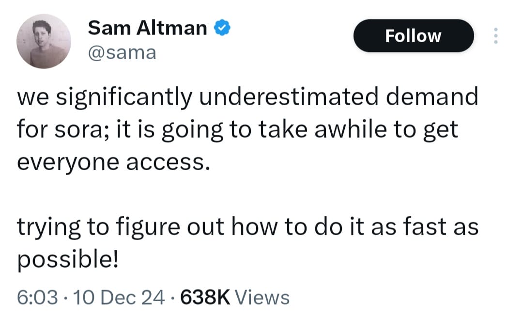Click the phrase "take awhile to get"
Viewport: 523px width, 324px height.
(371, 130)
